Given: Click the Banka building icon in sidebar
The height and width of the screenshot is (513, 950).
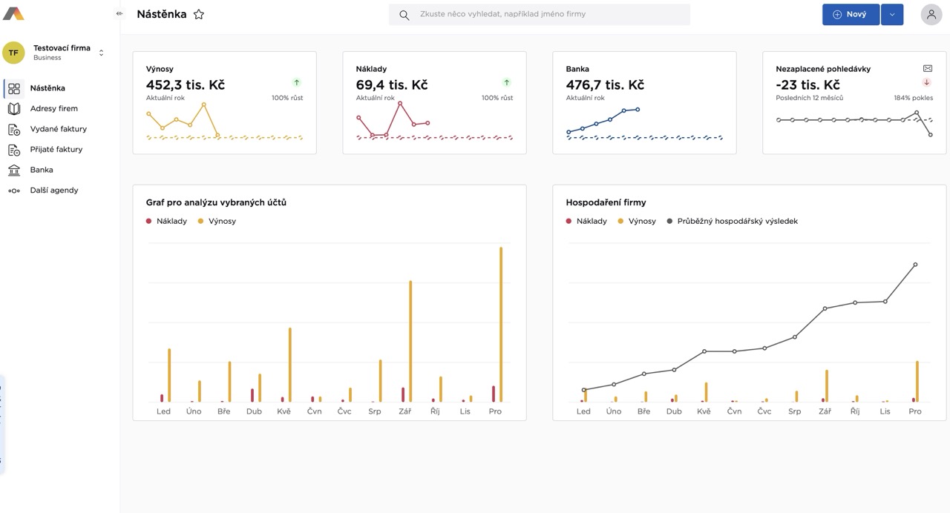Looking at the screenshot, I should (x=14, y=170).
